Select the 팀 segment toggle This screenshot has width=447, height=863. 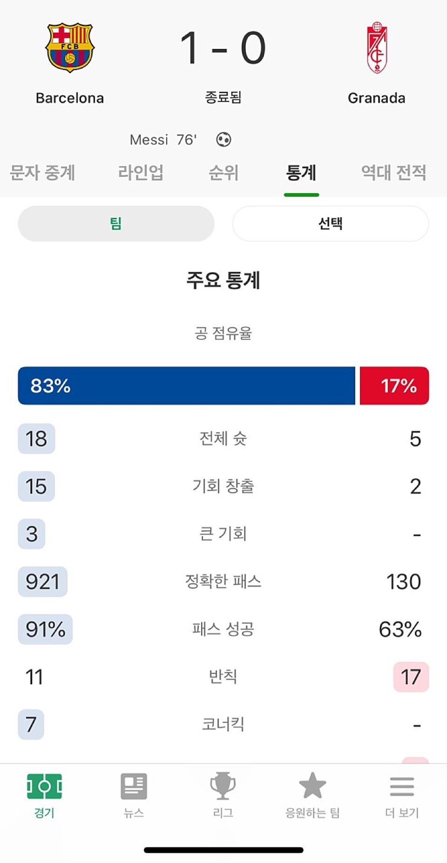click(116, 224)
